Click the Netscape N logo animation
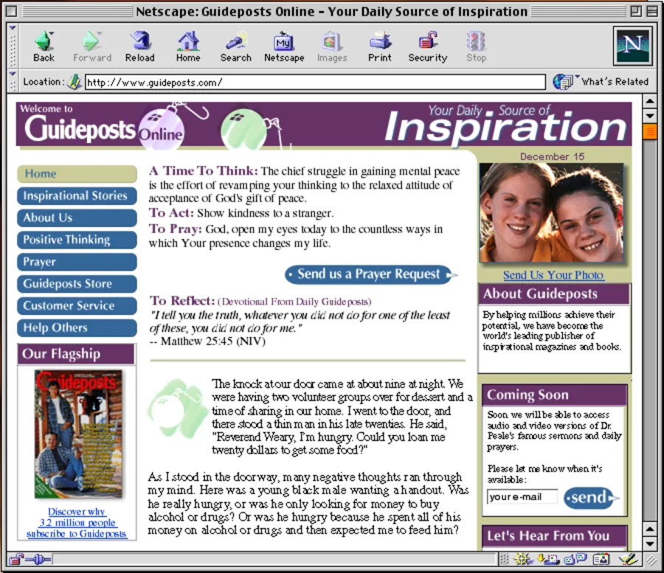Image resolution: width=664 pixels, height=573 pixels. pos(633,45)
